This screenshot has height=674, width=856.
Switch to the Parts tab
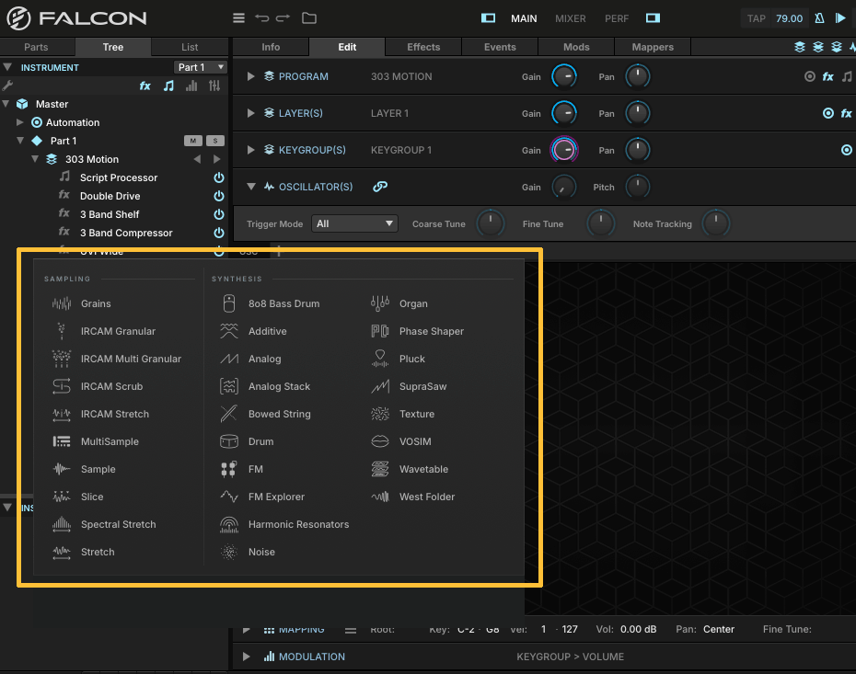[x=36, y=47]
